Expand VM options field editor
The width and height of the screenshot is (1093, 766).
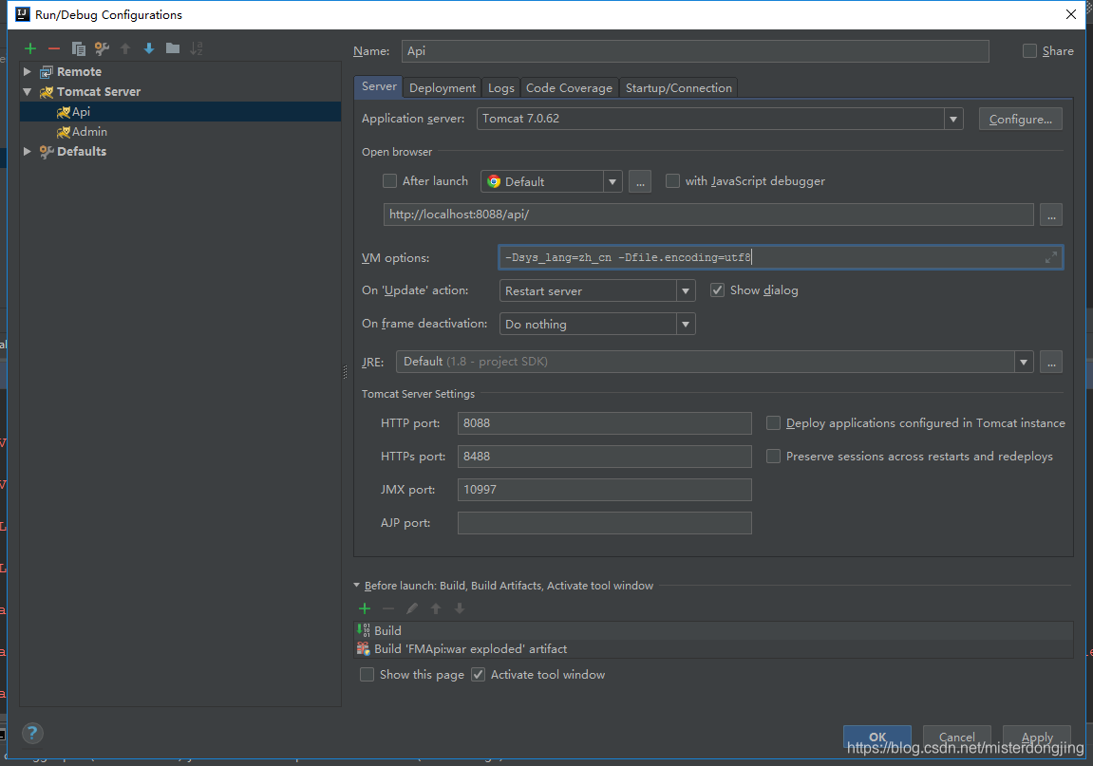click(1051, 258)
